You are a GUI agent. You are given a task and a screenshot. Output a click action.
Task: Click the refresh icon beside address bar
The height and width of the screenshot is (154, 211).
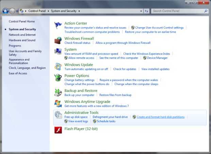click(x=147, y=11)
